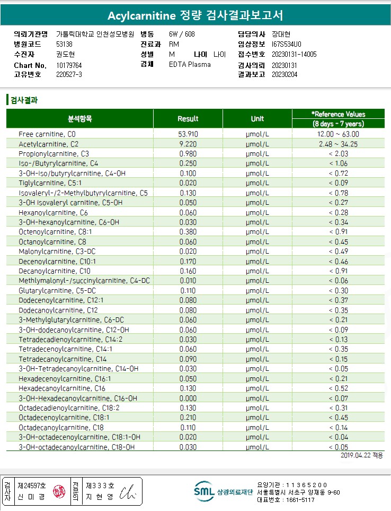This screenshot has height=511, width=391.
Task: Click the 삼광의료재단 name text
Action: (x=235, y=492)
